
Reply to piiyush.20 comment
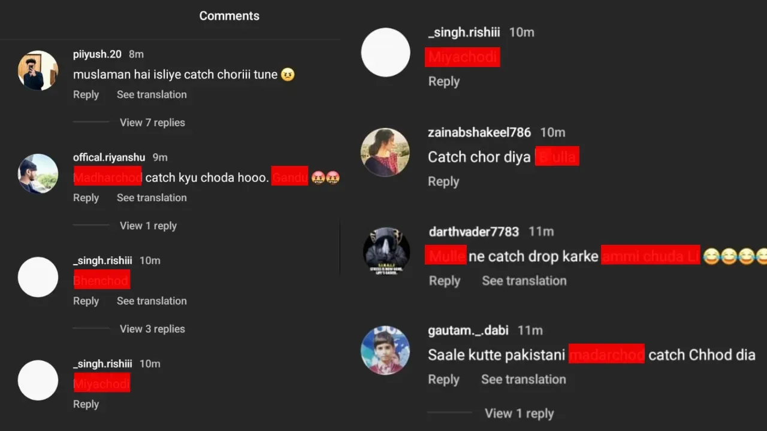pos(86,95)
